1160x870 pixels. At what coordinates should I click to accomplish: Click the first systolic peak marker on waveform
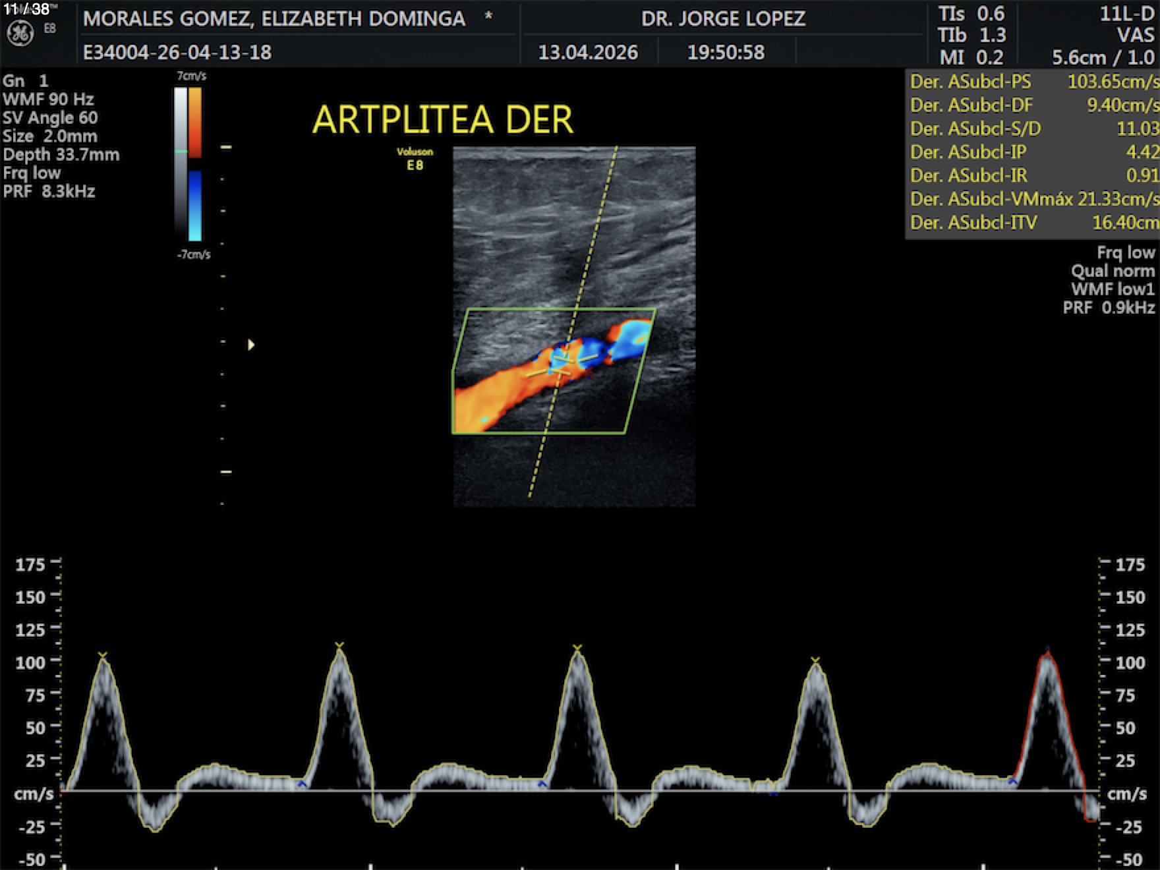tap(103, 655)
